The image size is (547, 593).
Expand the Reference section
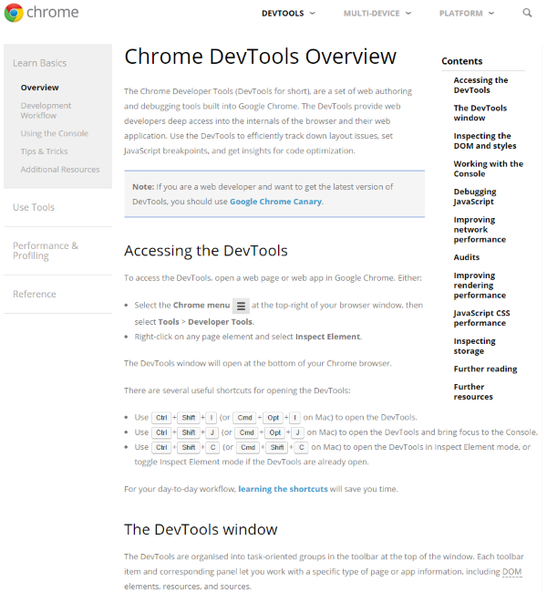(x=35, y=294)
